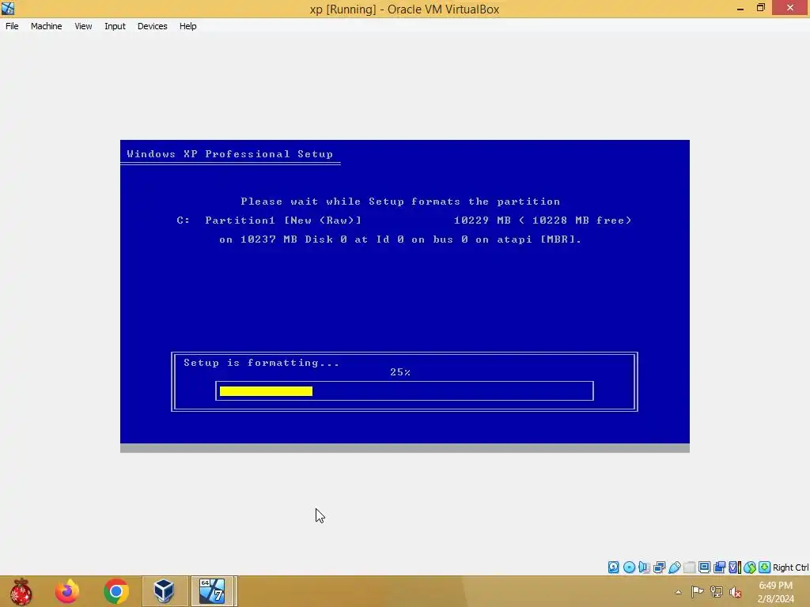Open the network tray icon
810x607 pixels.
[x=716, y=592]
